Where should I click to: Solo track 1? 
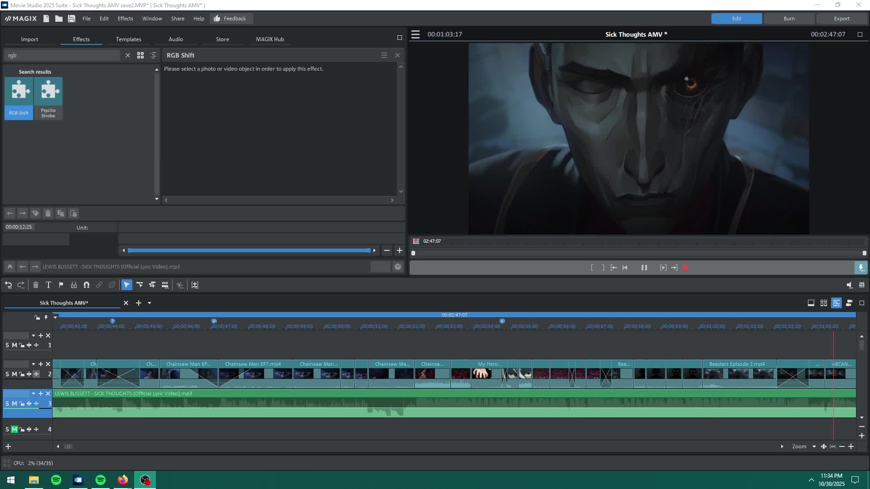(7, 345)
